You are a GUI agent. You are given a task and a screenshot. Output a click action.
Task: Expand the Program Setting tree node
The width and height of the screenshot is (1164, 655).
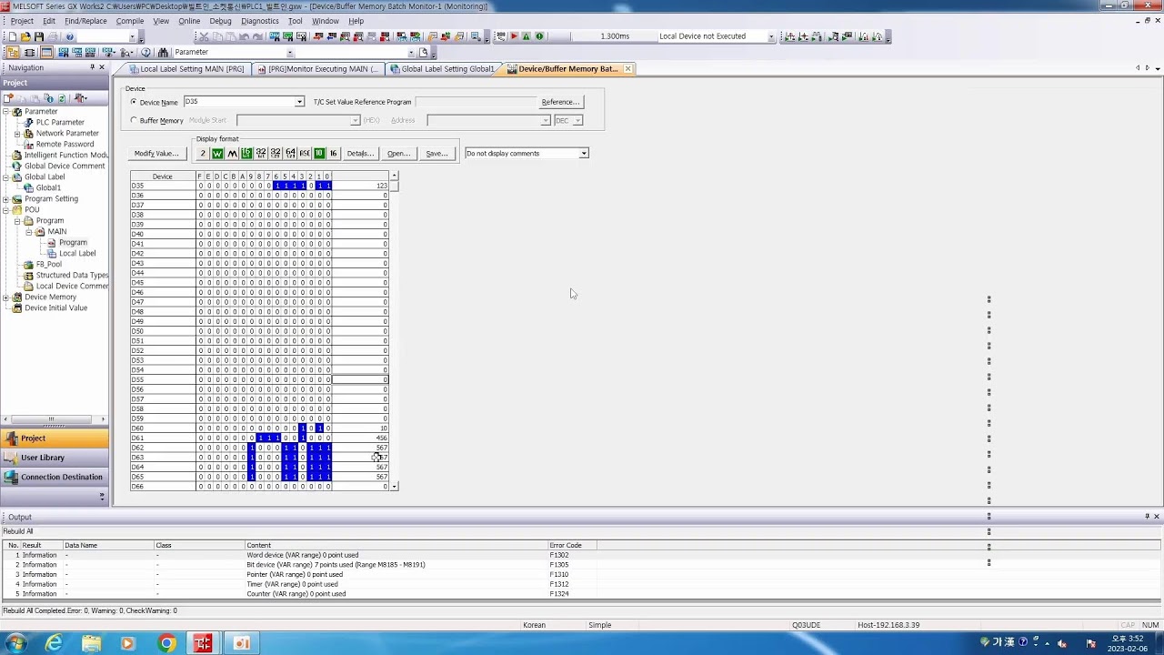6,198
